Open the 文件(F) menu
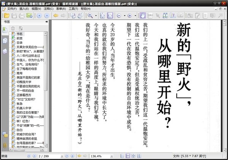Viewport: 228px width, 160px height. click(x=12, y=9)
